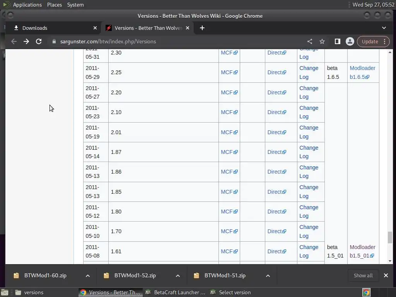Open the tab search chevron
The height and width of the screenshot is (297, 396).
click(384, 28)
